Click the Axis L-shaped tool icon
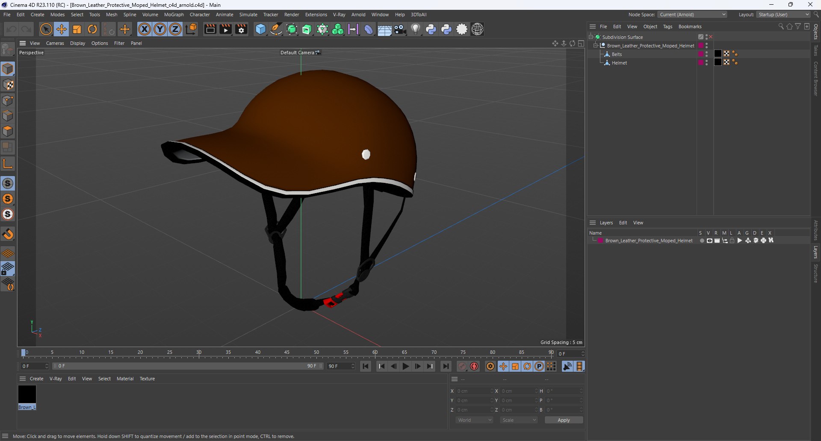This screenshot has height=441, width=821. click(x=8, y=164)
